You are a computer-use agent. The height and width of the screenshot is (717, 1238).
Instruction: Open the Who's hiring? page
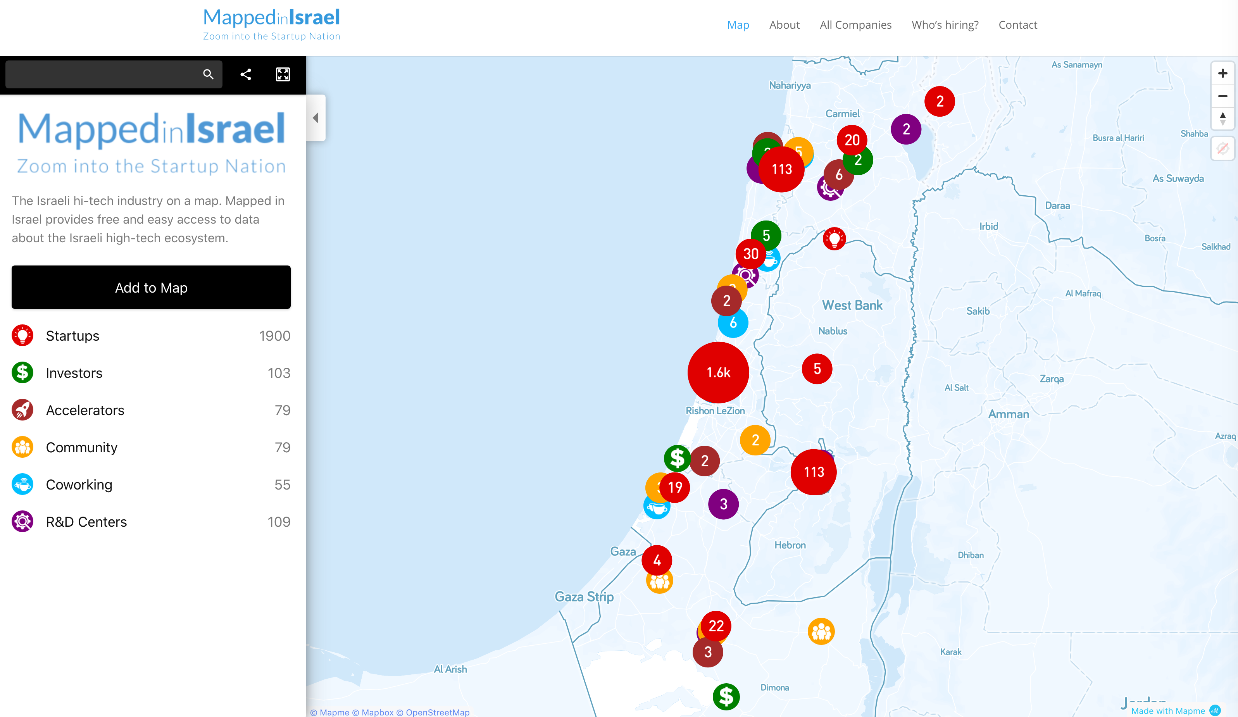(945, 24)
